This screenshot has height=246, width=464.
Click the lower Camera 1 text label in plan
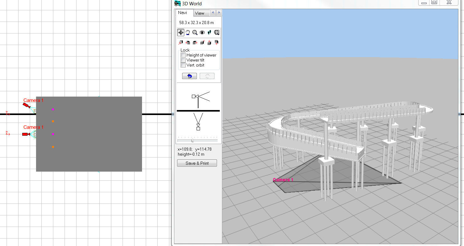click(34, 127)
